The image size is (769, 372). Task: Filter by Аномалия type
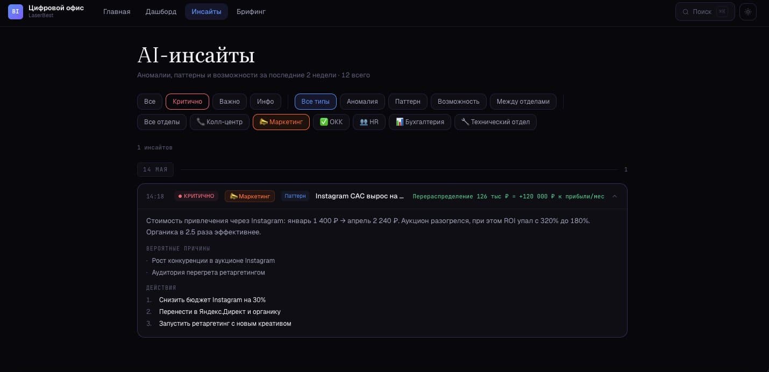362,102
